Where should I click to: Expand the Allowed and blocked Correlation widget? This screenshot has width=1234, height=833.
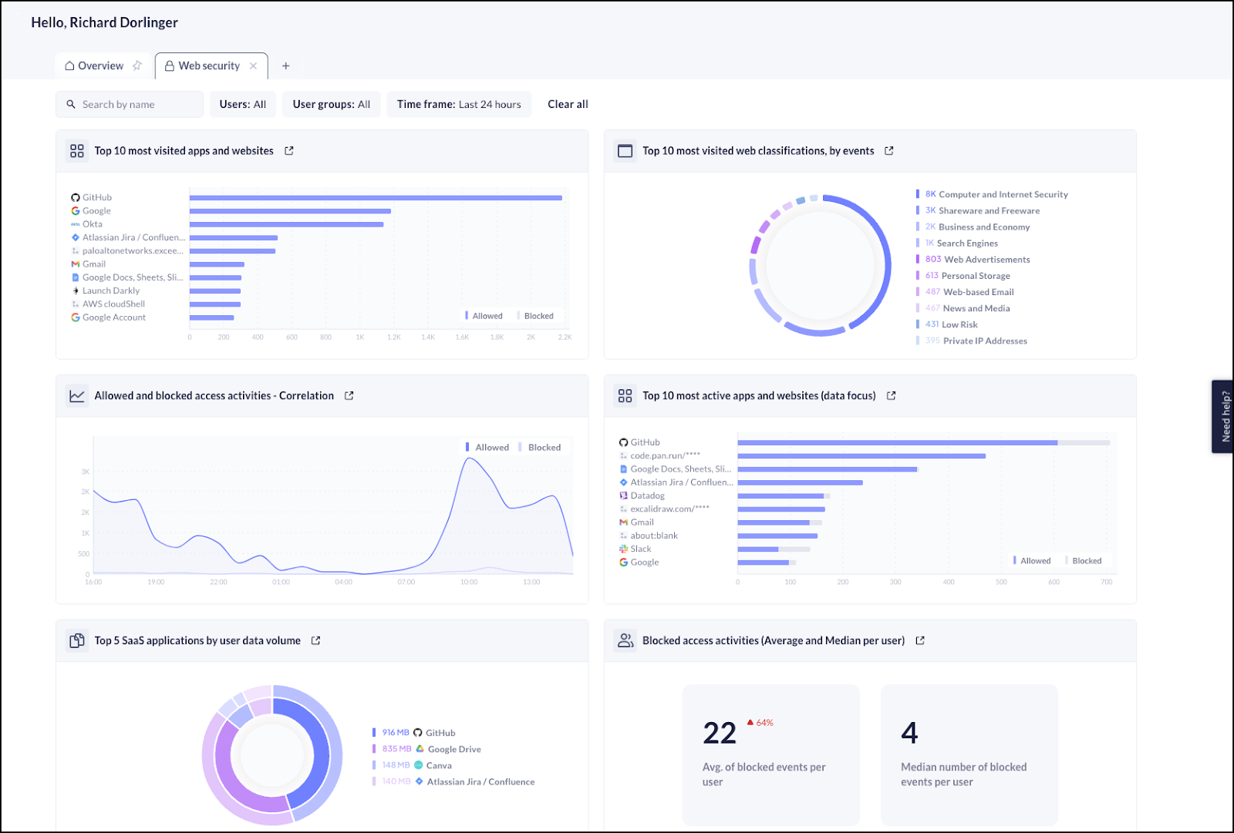(x=349, y=395)
